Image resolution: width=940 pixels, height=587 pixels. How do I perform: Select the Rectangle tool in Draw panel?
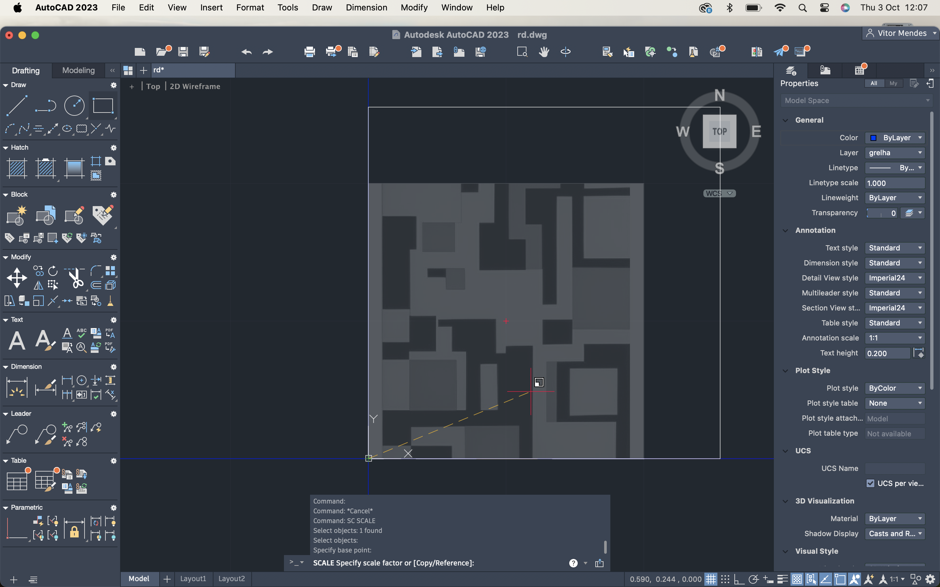coord(103,106)
